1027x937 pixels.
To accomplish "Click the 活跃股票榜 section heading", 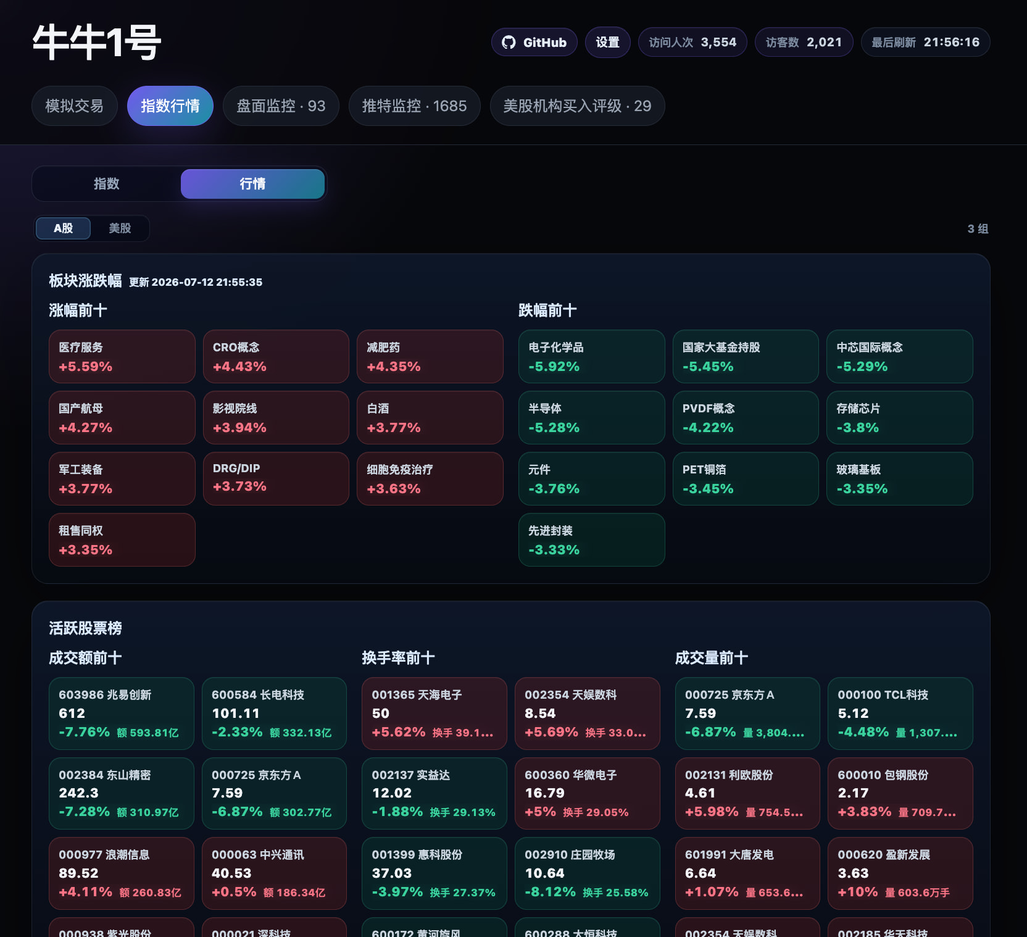I will click(85, 628).
